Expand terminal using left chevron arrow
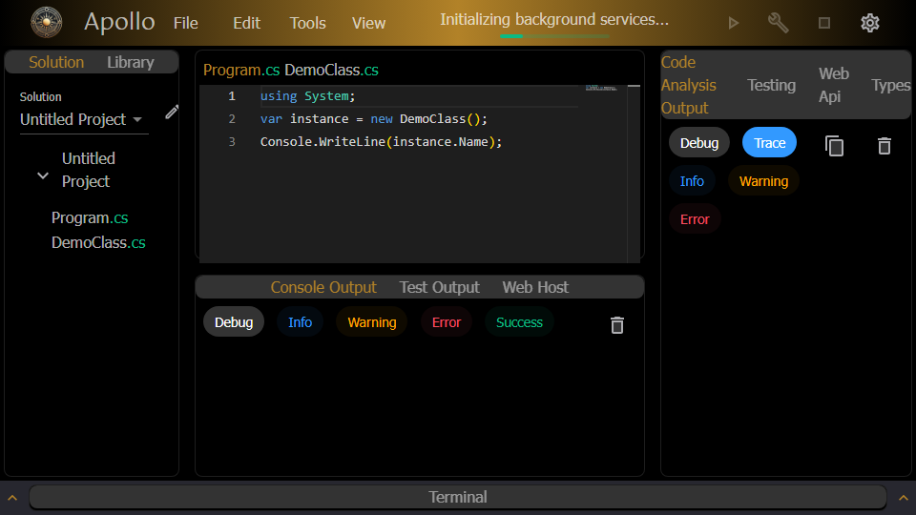This screenshot has width=916, height=515. pos(12,498)
